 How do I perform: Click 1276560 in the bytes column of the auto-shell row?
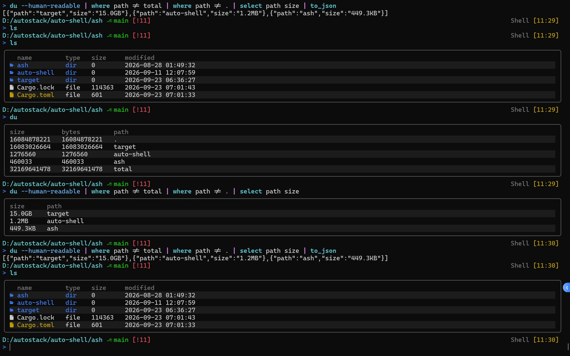(x=75, y=154)
